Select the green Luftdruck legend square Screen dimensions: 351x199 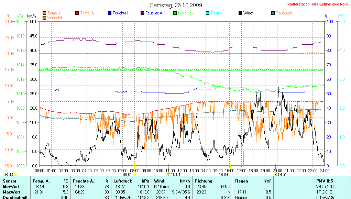tap(175, 13)
